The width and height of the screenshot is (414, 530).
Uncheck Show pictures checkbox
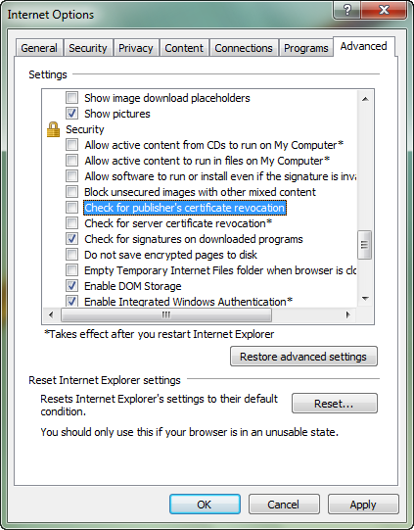71,114
